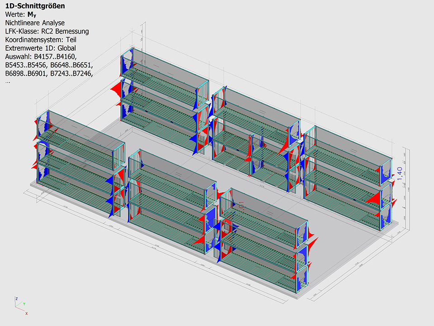Click the Auswahl: B4157..B4160 text
Image resolution: width=434 pixels, height=326 pixels.
pyautogui.click(x=41, y=57)
